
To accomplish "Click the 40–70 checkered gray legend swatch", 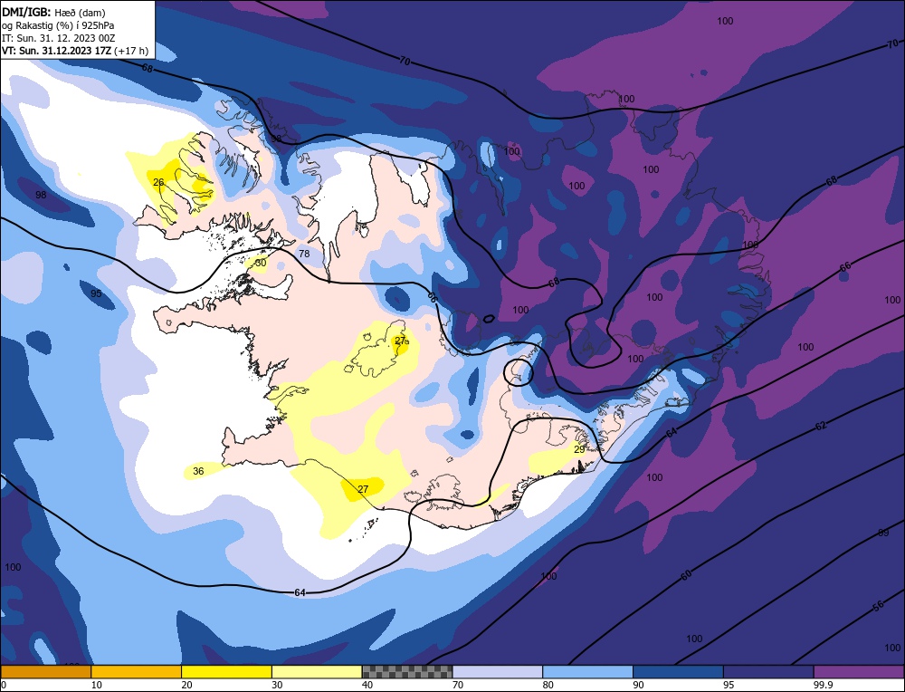I will [407, 672].
